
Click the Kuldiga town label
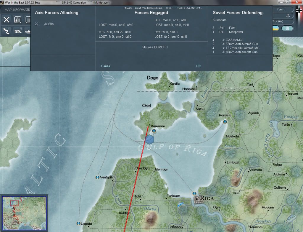(x=125, y=213)
